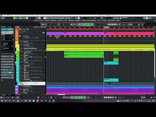Viewport: 156px width, 117px height.
Task: Expand the Drums Grp folder icon
Action: pyautogui.click(x=16, y=90)
